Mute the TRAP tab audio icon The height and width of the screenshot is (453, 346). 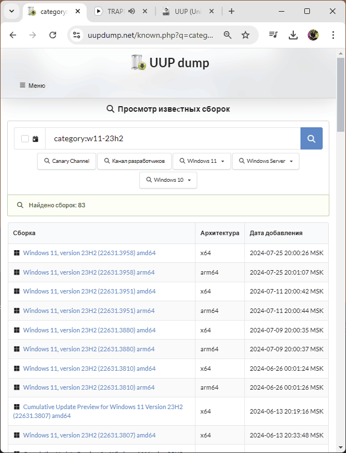click(x=132, y=11)
